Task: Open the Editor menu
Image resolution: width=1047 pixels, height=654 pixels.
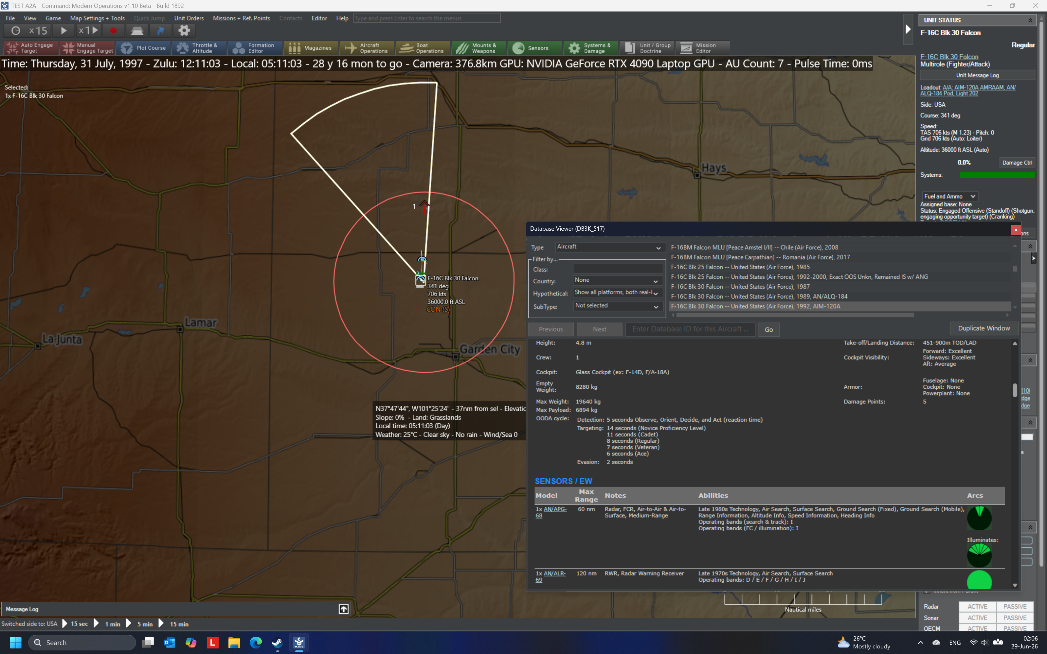Action: (x=319, y=18)
